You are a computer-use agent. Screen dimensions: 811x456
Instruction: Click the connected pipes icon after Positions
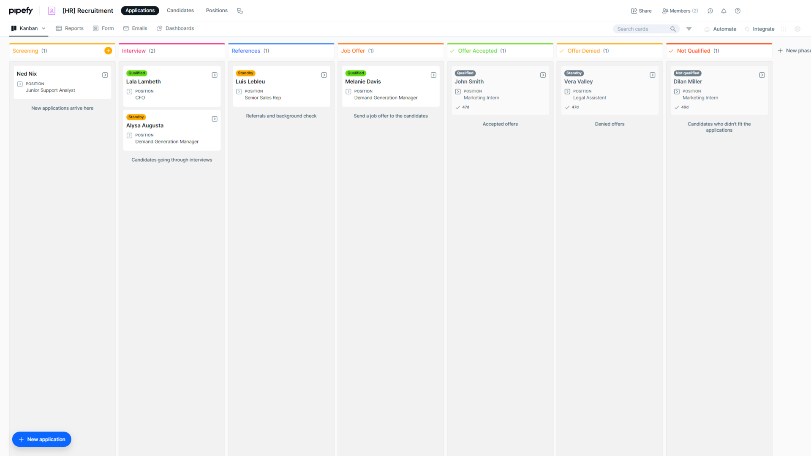coord(240,11)
